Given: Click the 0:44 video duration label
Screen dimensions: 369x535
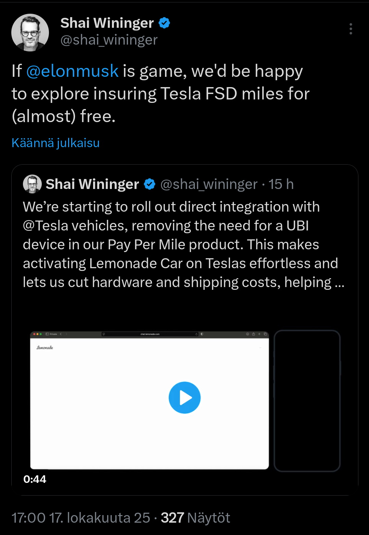Looking at the screenshot, I should [35, 479].
